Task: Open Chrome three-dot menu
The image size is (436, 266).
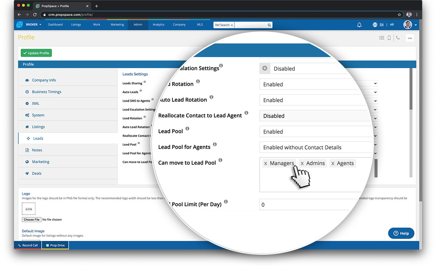Action: coord(417,15)
